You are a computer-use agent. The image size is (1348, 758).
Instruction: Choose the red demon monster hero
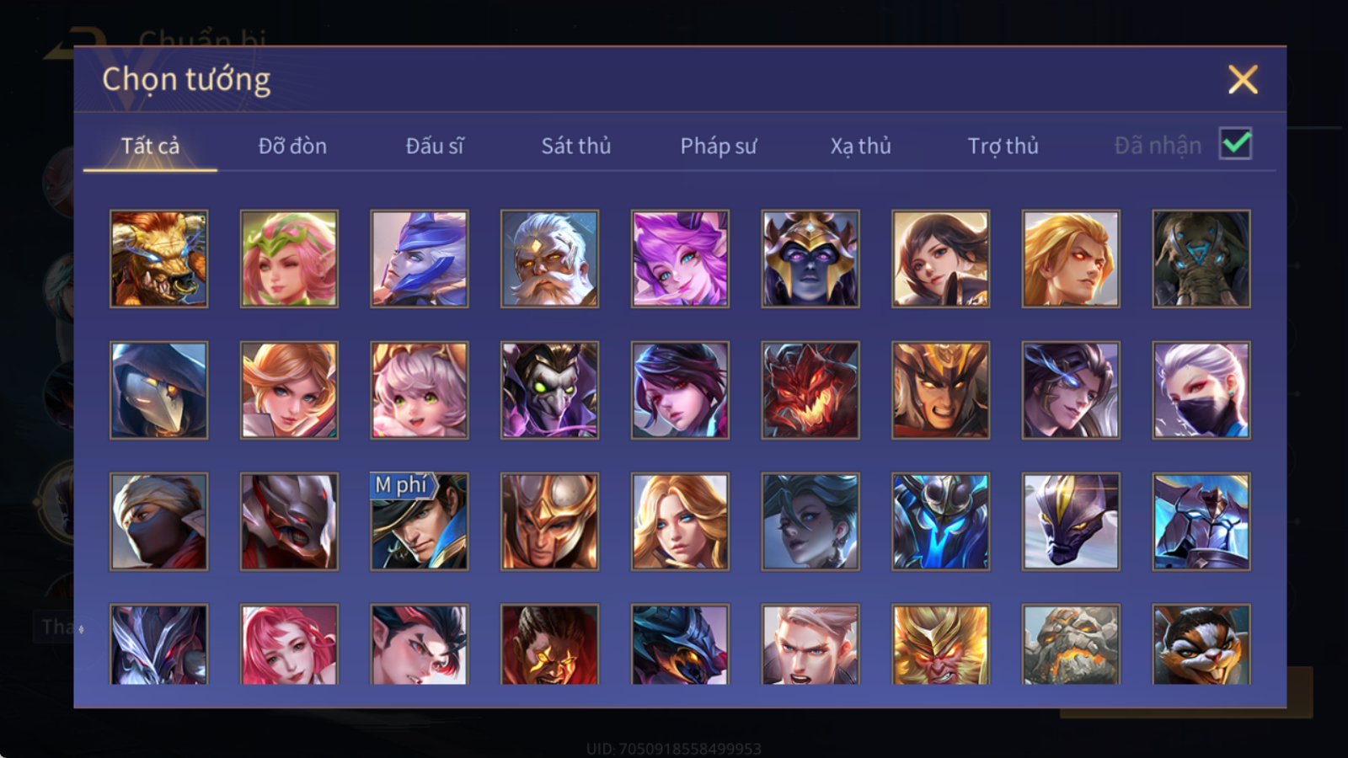[x=810, y=390]
